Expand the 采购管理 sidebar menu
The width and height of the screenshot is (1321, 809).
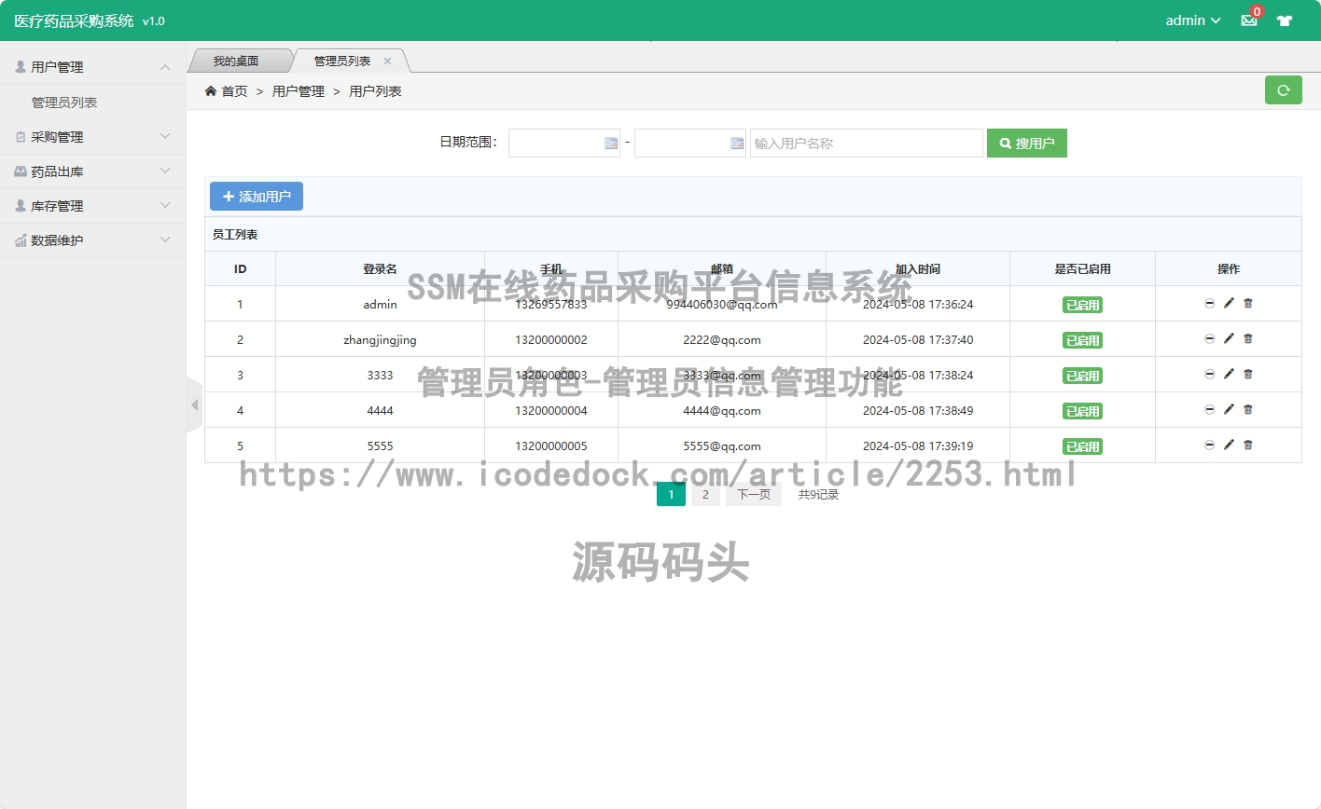[x=93, y=137]
